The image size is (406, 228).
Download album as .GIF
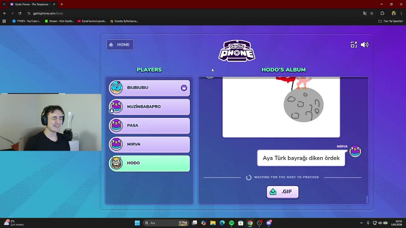[283, 192]
